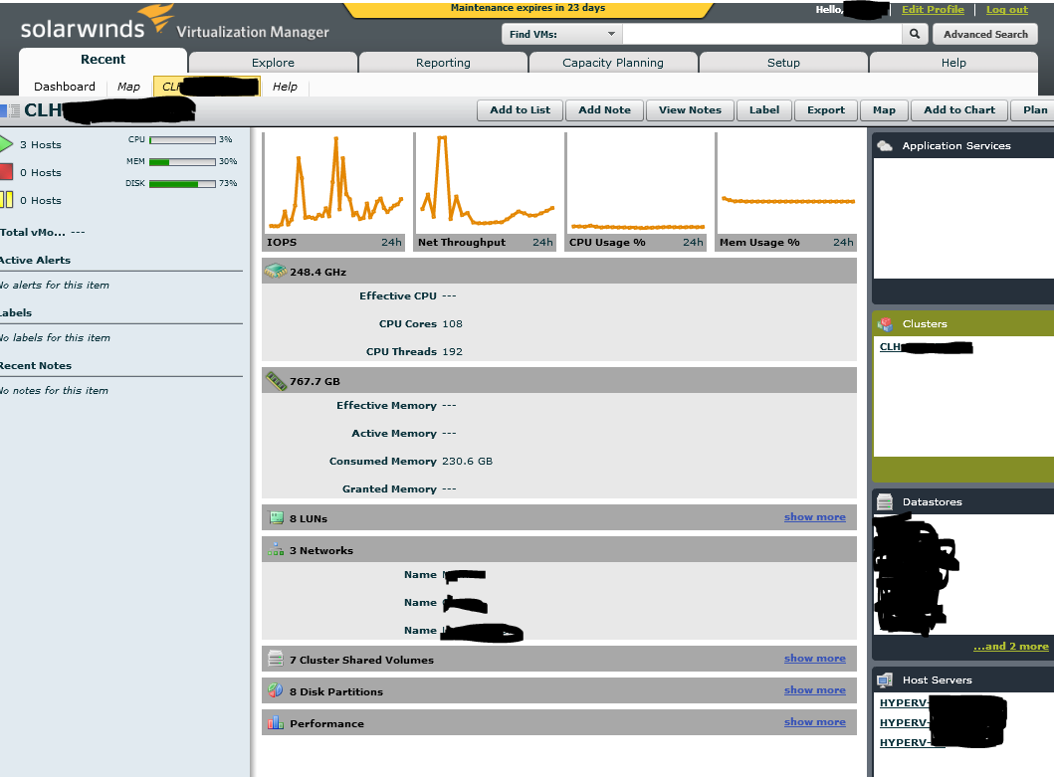Image resolution: width=1054 pixels, height=777 pixels.
Task: Click the CPU Threads 192 value
Action: tap(453, 351)
